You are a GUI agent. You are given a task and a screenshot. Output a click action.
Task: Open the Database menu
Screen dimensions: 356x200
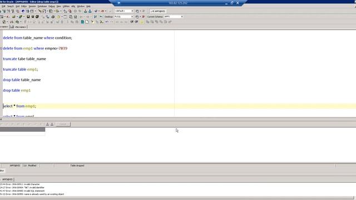(42, 6)
